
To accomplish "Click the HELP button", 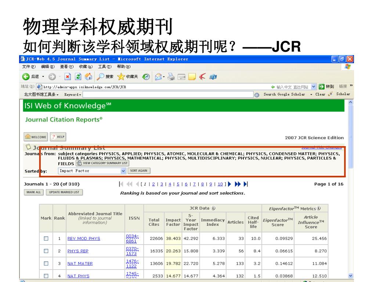I will [x=58, y=137].
